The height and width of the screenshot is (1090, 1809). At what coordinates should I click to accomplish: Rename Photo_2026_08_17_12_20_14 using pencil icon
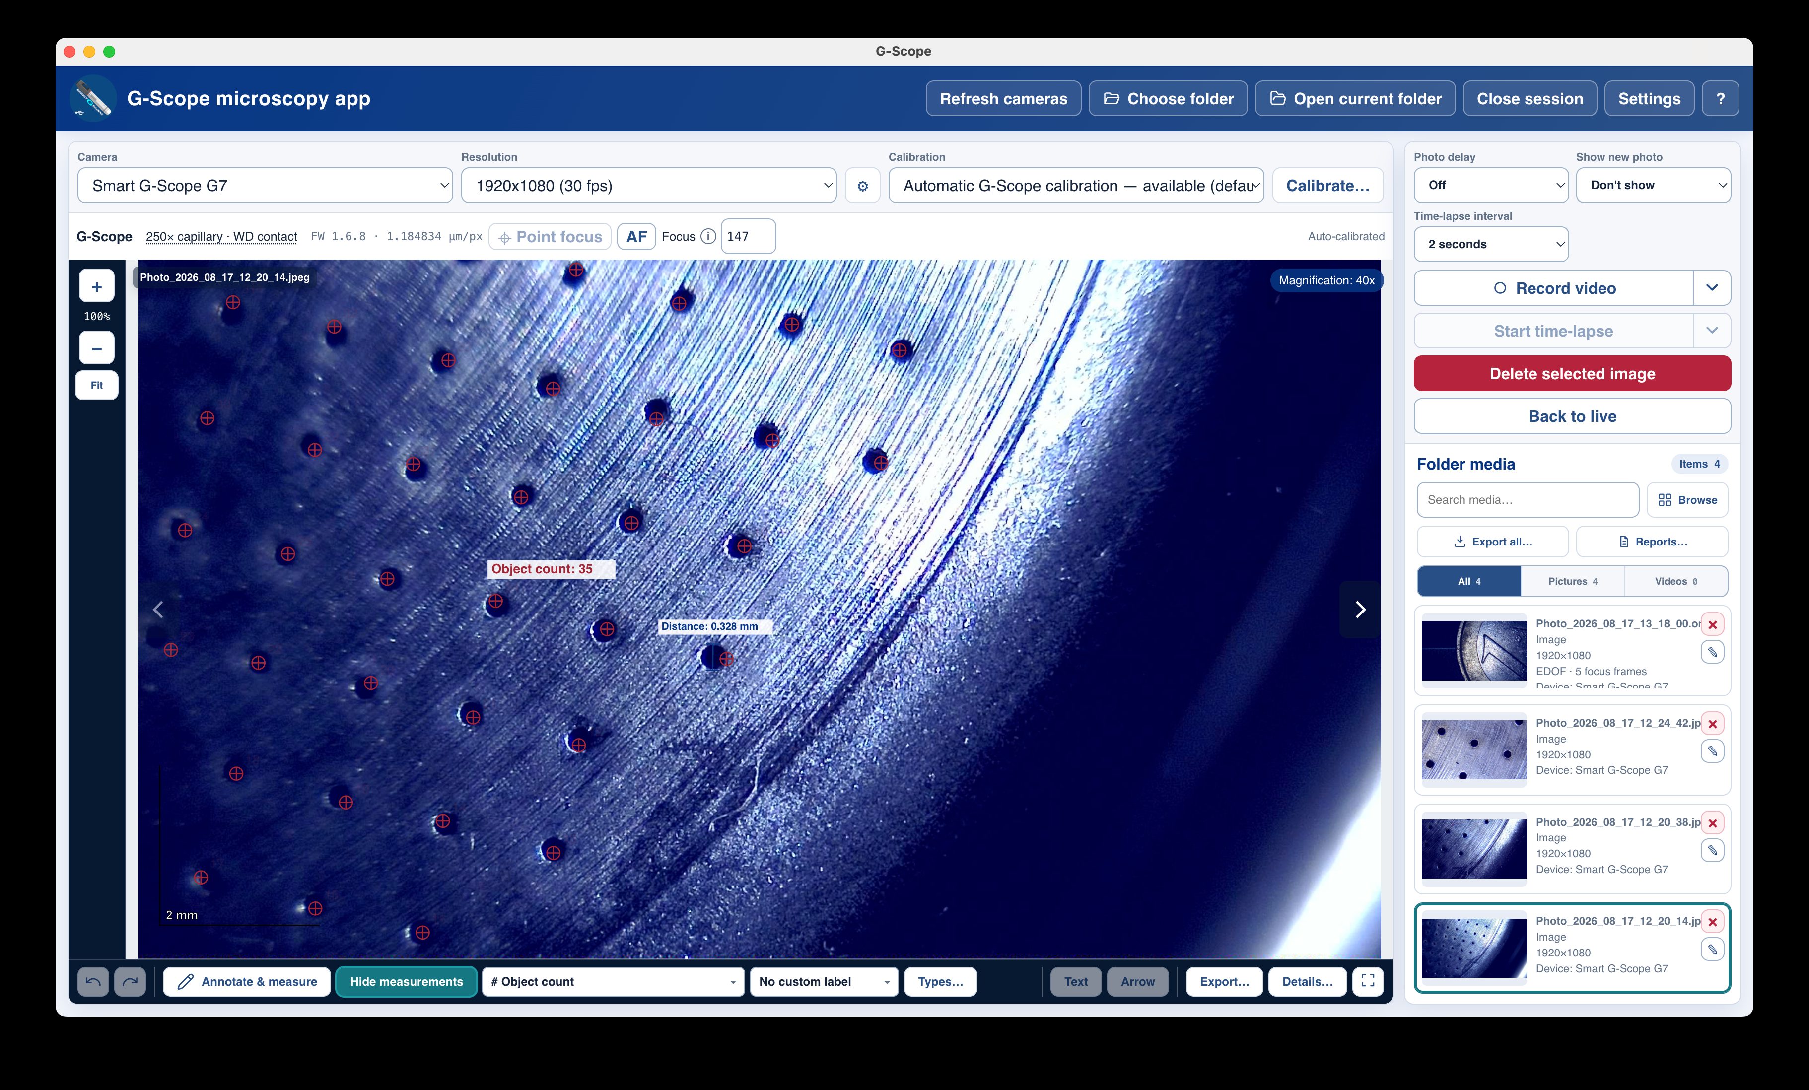tap(1712, 950)
